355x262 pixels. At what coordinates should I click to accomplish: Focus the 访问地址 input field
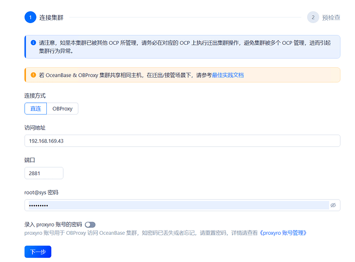pos(182,141)
